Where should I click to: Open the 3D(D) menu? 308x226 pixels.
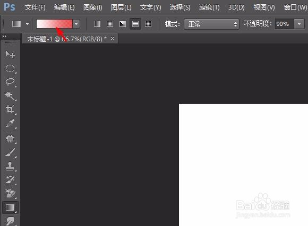[236, 7]
